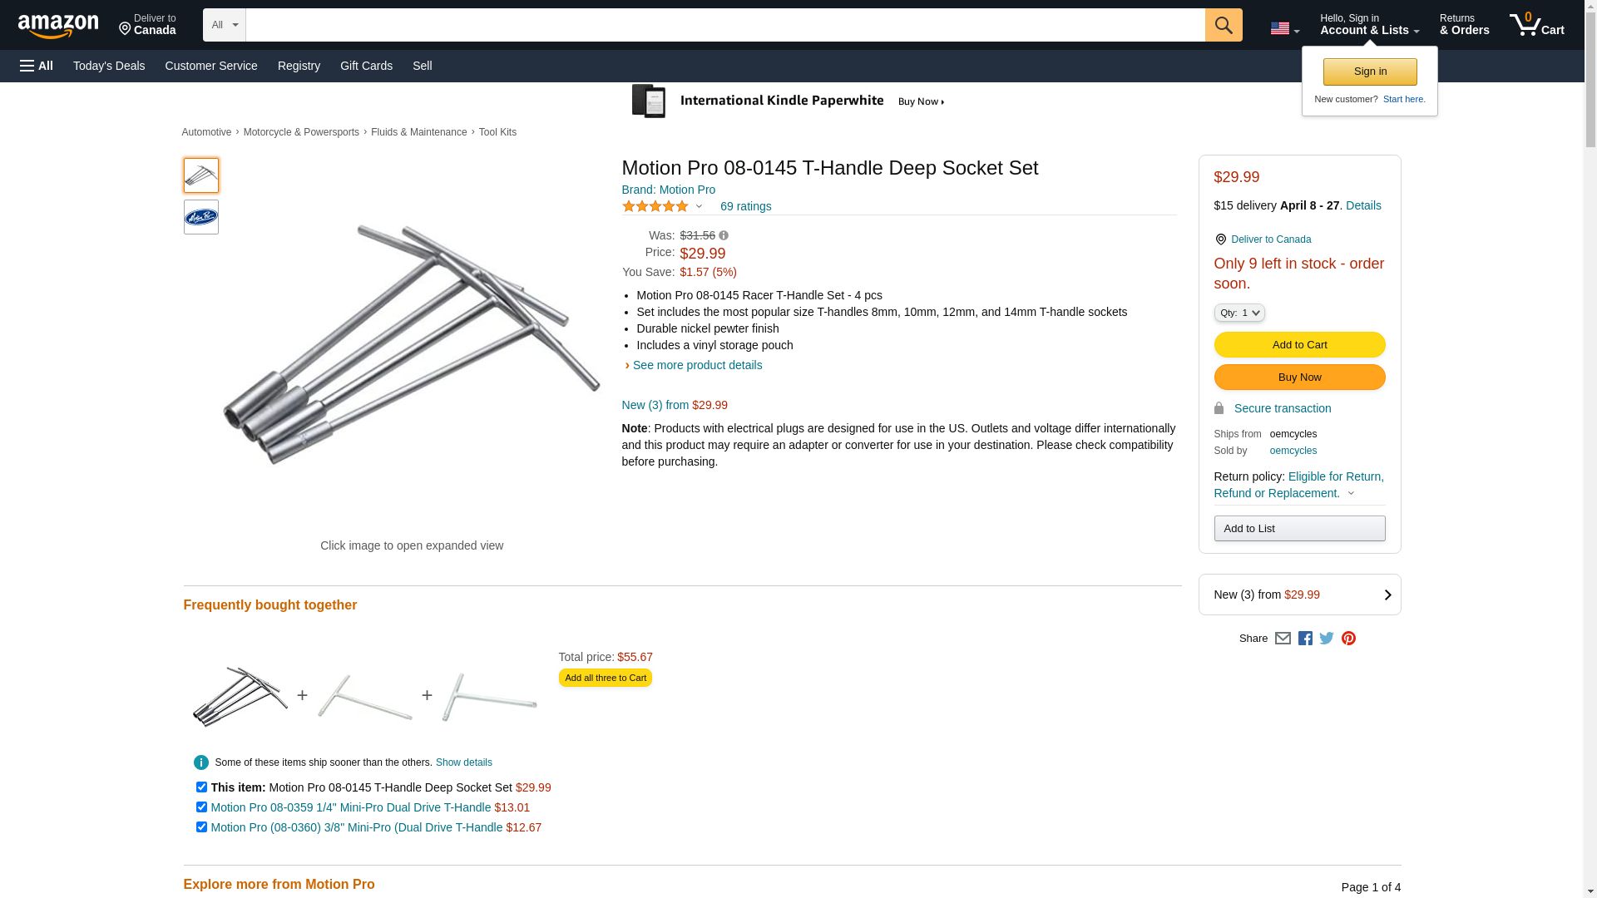This screenshot has height=898, width=1597.
Task: Click the Amazon logo
Action: click(x=58, y=26)
